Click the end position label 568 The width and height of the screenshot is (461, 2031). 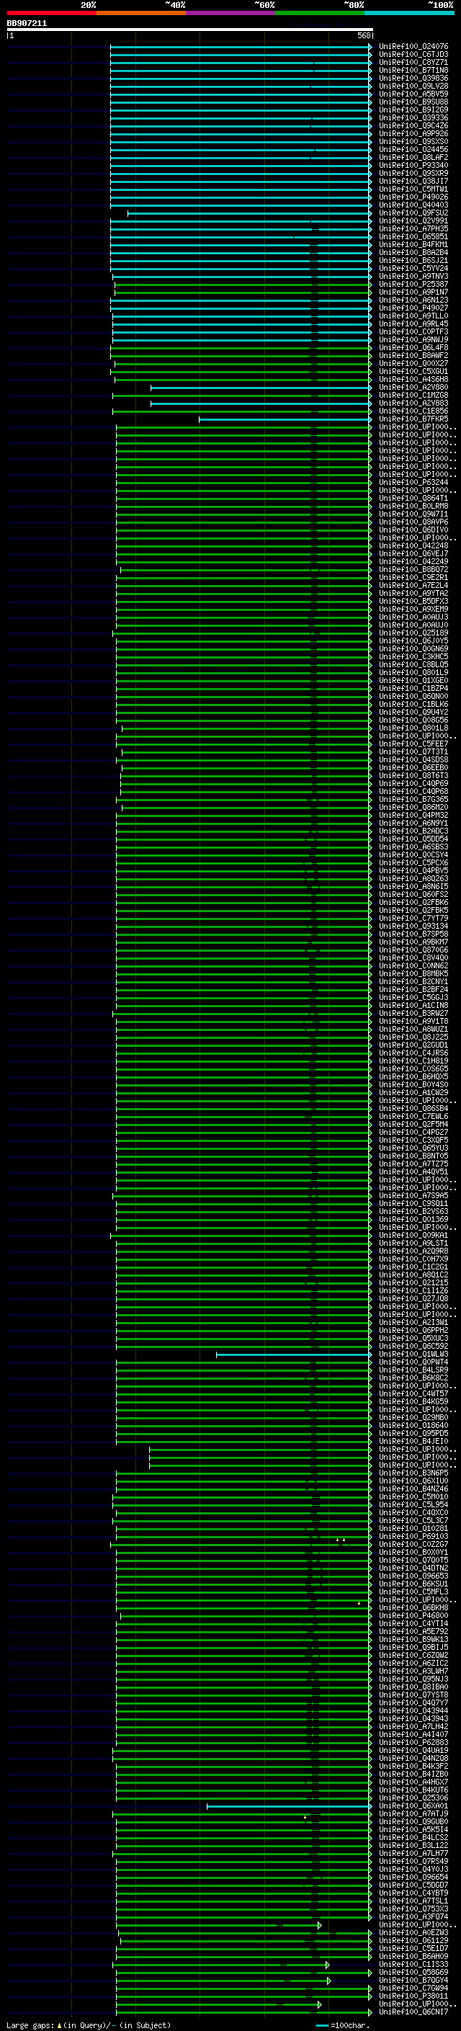click(x=364, y=35)
